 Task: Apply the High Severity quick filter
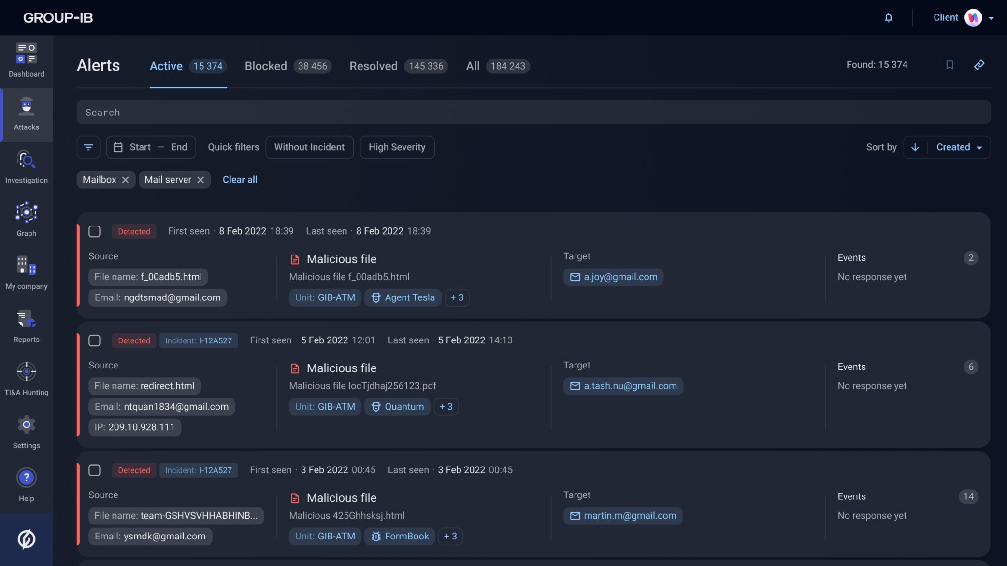[x=397, y=147]
